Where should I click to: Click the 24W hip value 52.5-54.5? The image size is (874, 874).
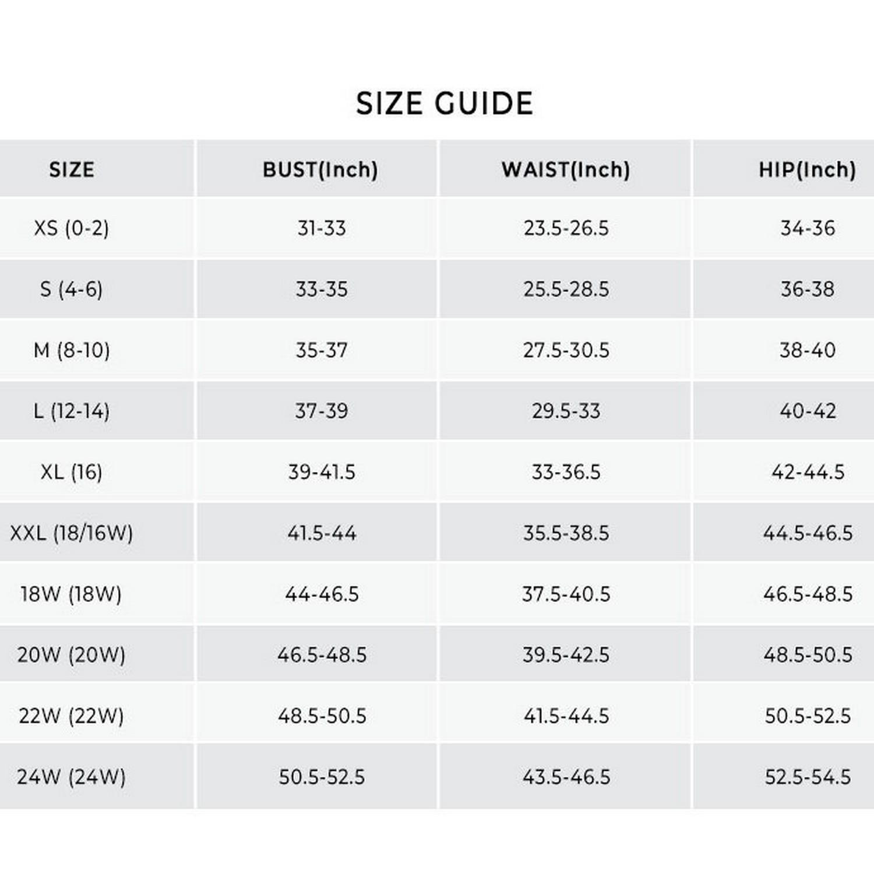point(808,777)
